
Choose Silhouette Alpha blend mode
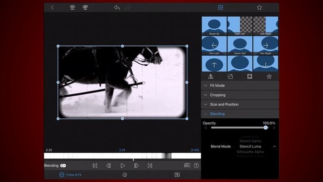pos(250,152)
